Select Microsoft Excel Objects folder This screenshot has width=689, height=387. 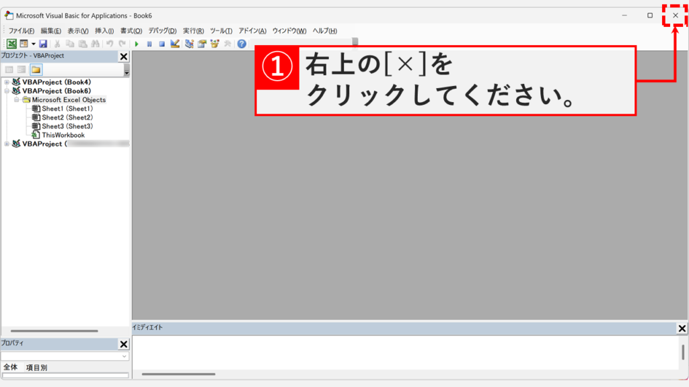tap(69, 99)
